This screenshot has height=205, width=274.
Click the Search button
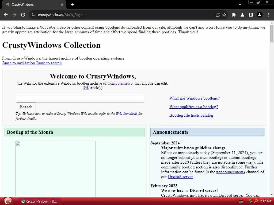click(26, 107)
